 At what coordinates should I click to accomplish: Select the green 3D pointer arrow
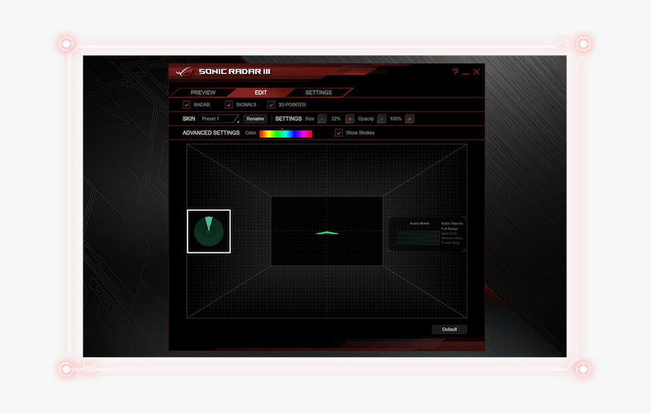point(326,233)
